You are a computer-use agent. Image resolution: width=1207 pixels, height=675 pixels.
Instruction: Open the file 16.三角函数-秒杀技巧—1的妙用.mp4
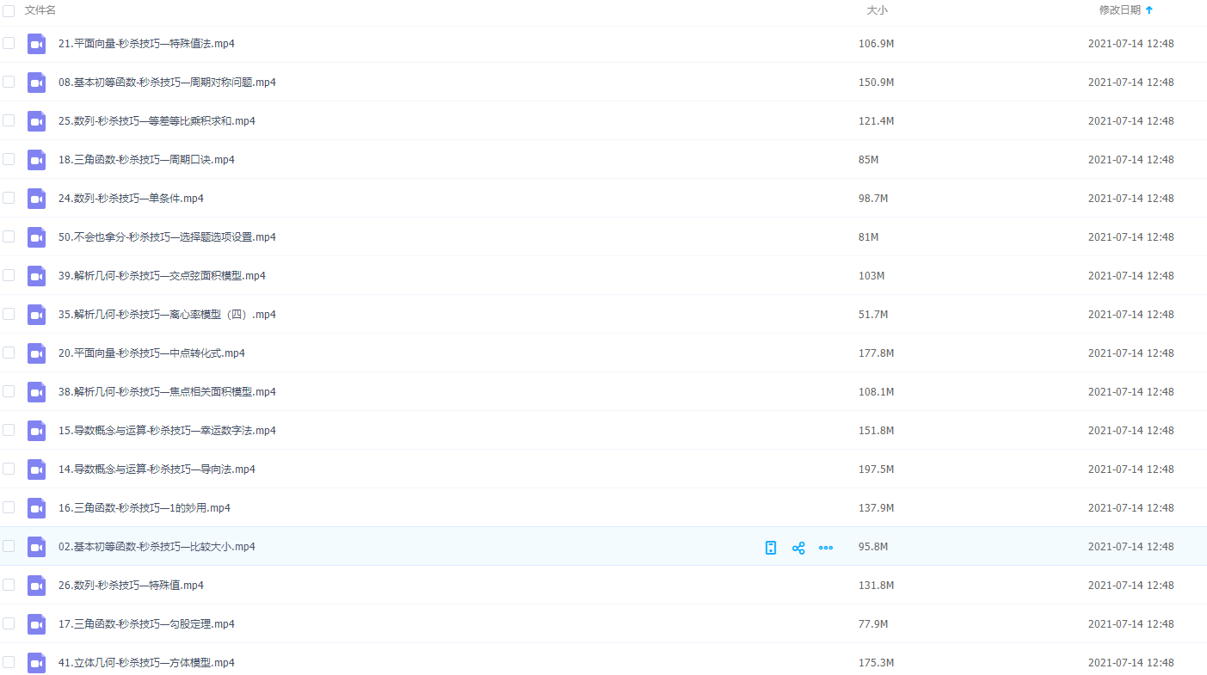tap(145, 508)
